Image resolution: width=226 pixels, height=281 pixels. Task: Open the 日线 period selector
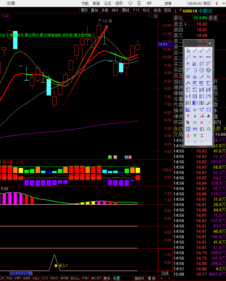click(165, 273)
